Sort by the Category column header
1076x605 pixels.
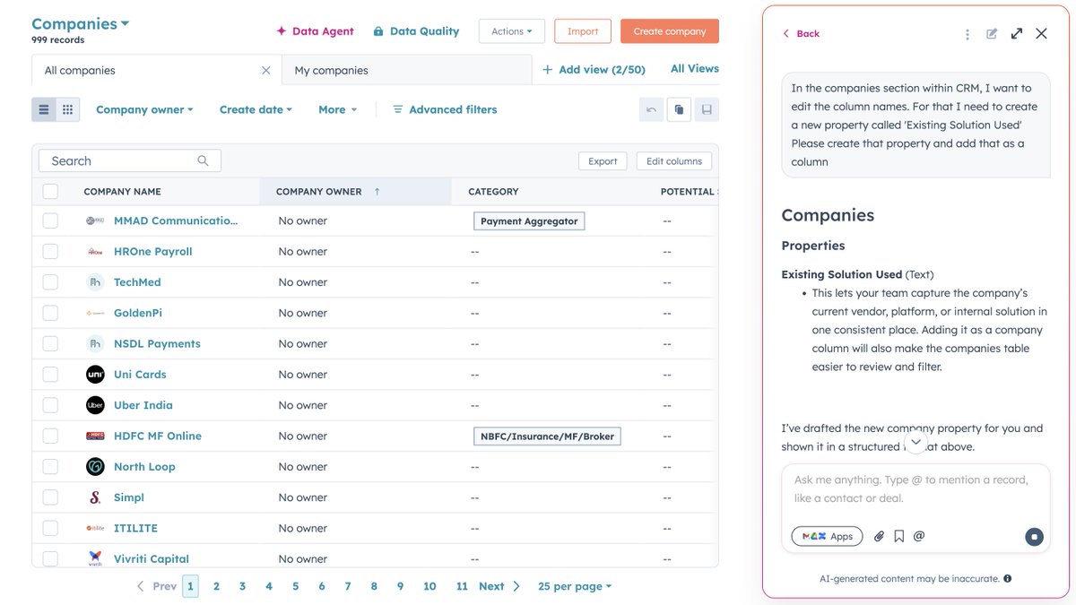coord(493,192)
